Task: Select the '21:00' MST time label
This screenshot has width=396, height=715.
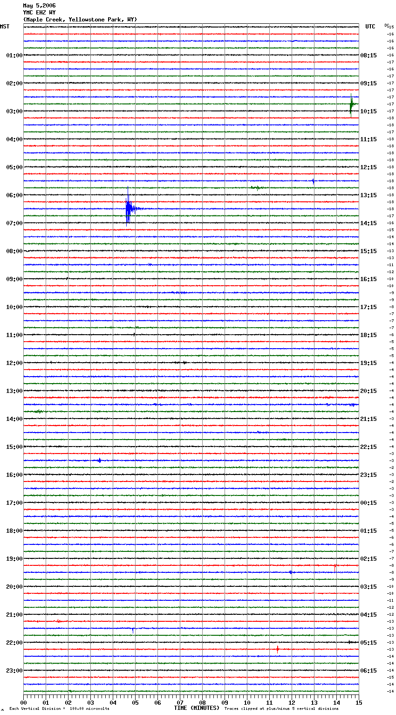Action: click(14, 615)
